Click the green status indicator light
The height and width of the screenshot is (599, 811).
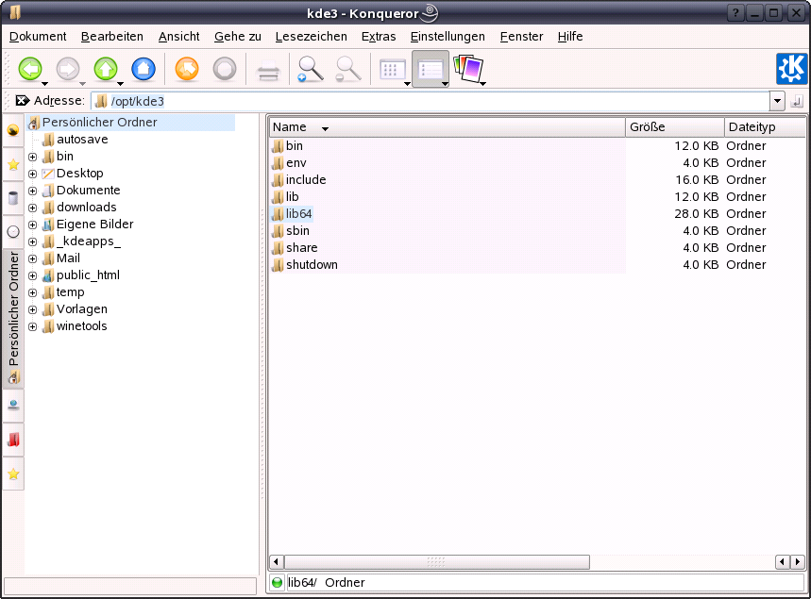278,582
